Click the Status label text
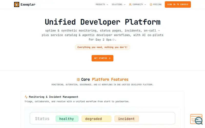Screen dimensions: 205x128 click(x=42, y=119)
